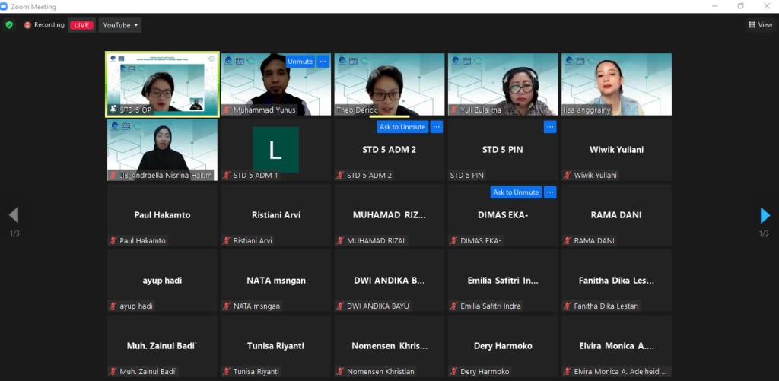The height and width of the screenshot is (381, 779).
Task: Ask DIMAS EKA- to unmute
Action: tap(515, 192)
